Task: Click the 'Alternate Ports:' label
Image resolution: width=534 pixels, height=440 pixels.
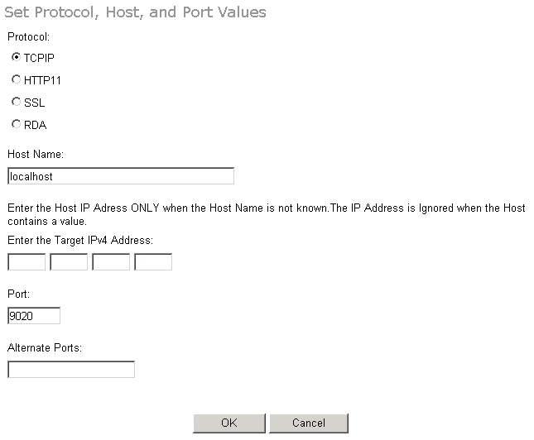Action: point(44,348)
